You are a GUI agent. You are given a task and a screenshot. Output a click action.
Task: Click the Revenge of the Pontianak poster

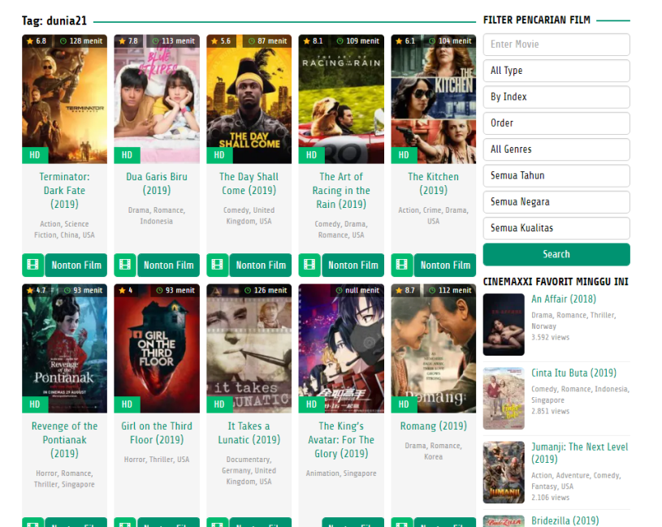[x=65, y=348]
